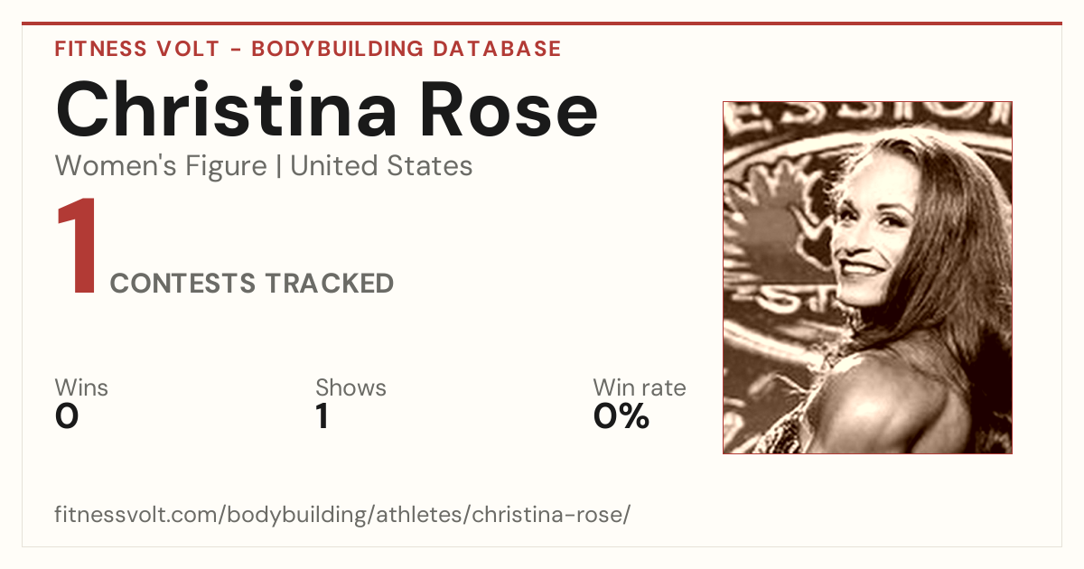Image resolution: width=1084 pixels, height=569 pixels.
Task: Select the Shows value 1
Action: (322, 416)
